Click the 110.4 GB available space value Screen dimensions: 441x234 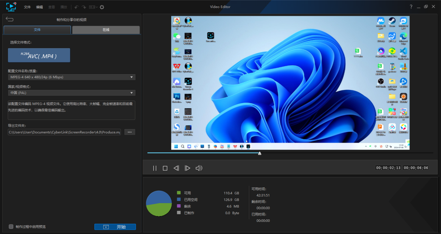(x=232, y=193)
